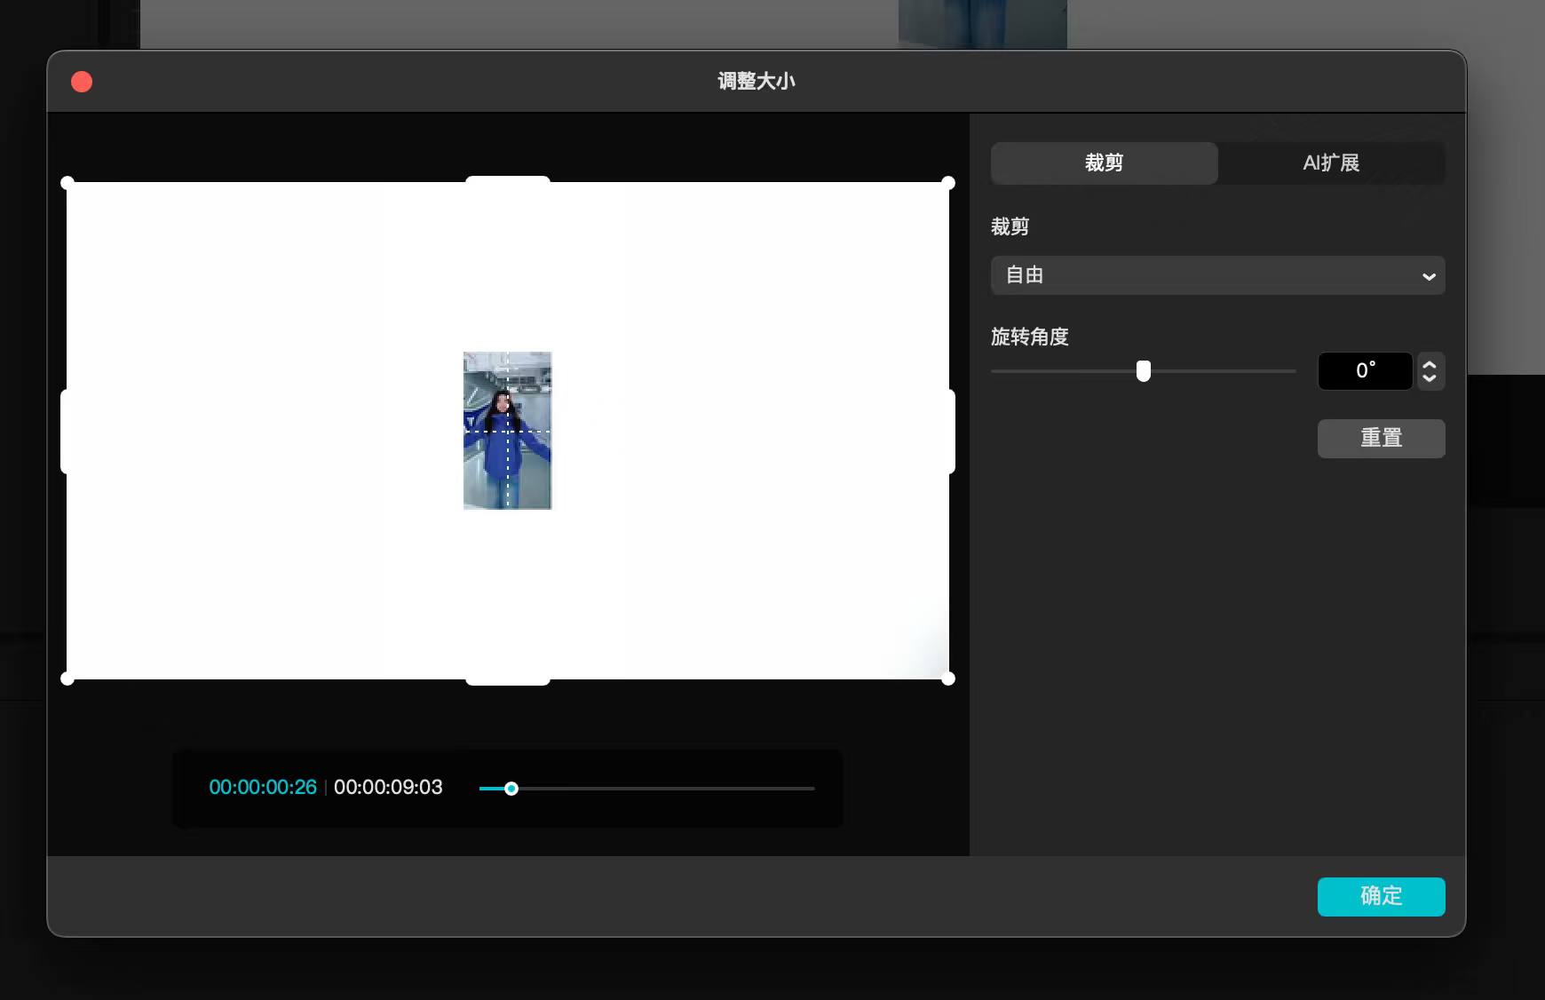Click the bottom-left corner crop handle
The width and height of the screenshot is (1545, 1000).
[x=67, y=679]
